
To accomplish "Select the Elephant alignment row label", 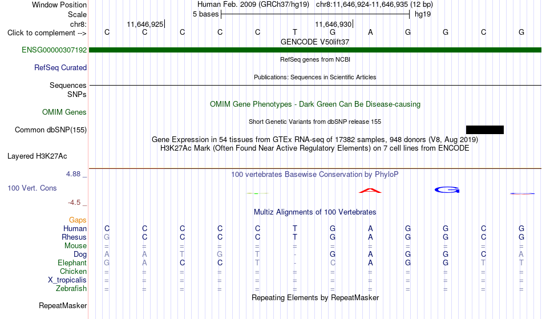I will click(x=72, y=263).
